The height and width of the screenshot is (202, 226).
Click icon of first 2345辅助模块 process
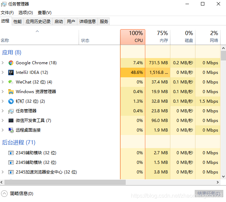(x=11, y=153)
